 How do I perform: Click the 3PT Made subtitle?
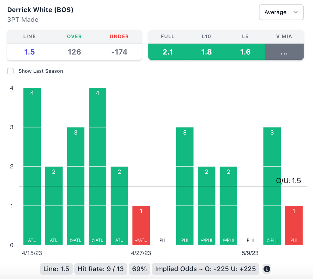pos(23,20)
